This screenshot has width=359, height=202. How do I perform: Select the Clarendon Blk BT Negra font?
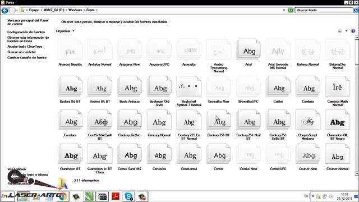tap(338, 120)
